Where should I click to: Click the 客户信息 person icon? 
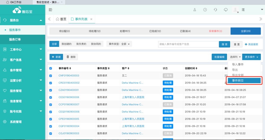pos(5,60)
